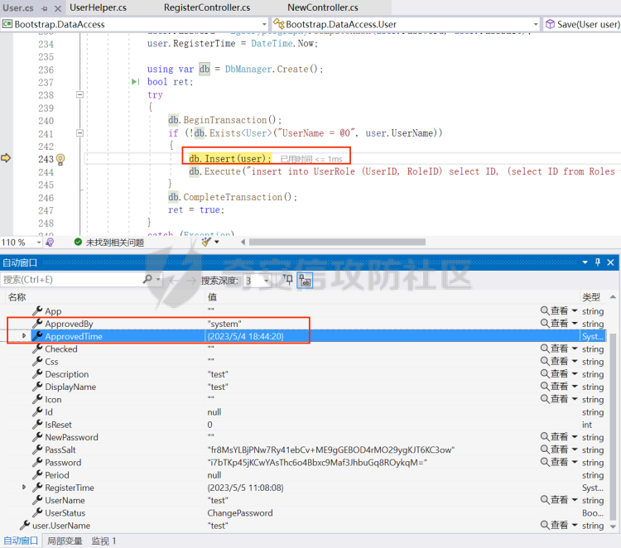Image resolution: width=621 pixels, height=548 pixels.
Task: Open the Bootstrap.DataAccess project dropdown
Action: pos(263,25)
